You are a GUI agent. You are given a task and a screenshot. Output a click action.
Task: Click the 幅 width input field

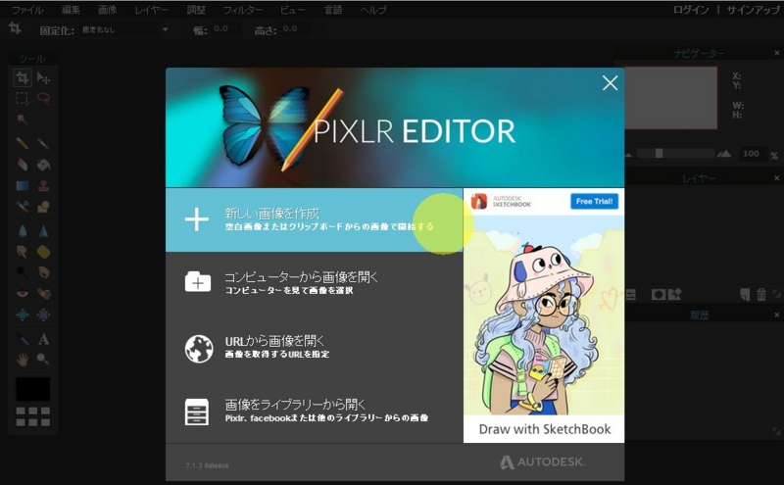point(224,29)
